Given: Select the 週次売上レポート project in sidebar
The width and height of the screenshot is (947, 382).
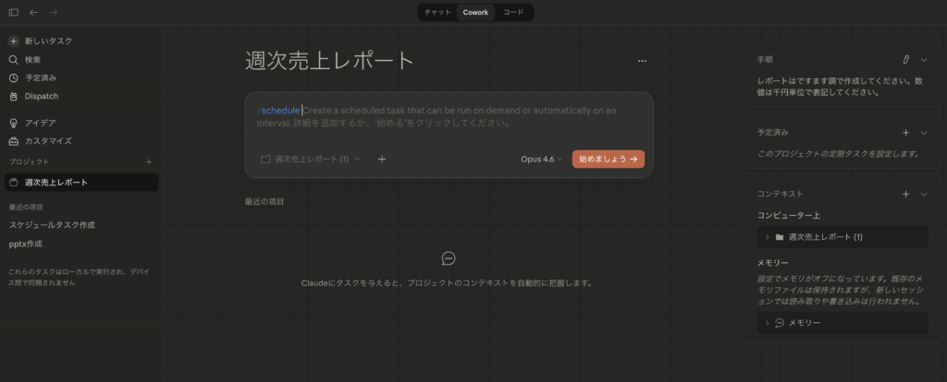Looking at the screenshot, I should coord(81,183).
